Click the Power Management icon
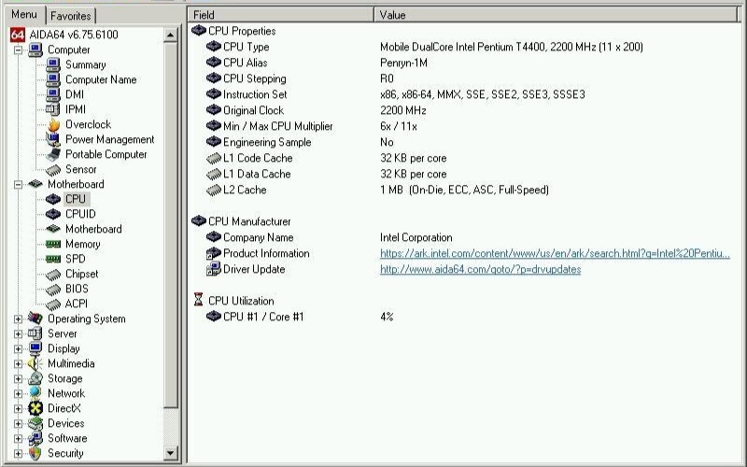Screen dimensions: 747x467 pos(53,139)
